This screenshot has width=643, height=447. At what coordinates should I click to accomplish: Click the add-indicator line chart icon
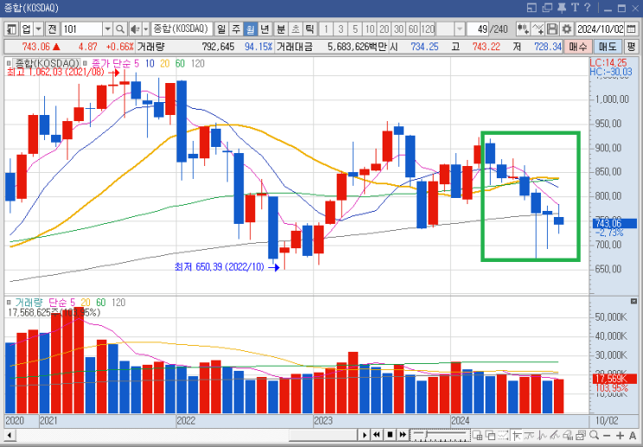538,29
